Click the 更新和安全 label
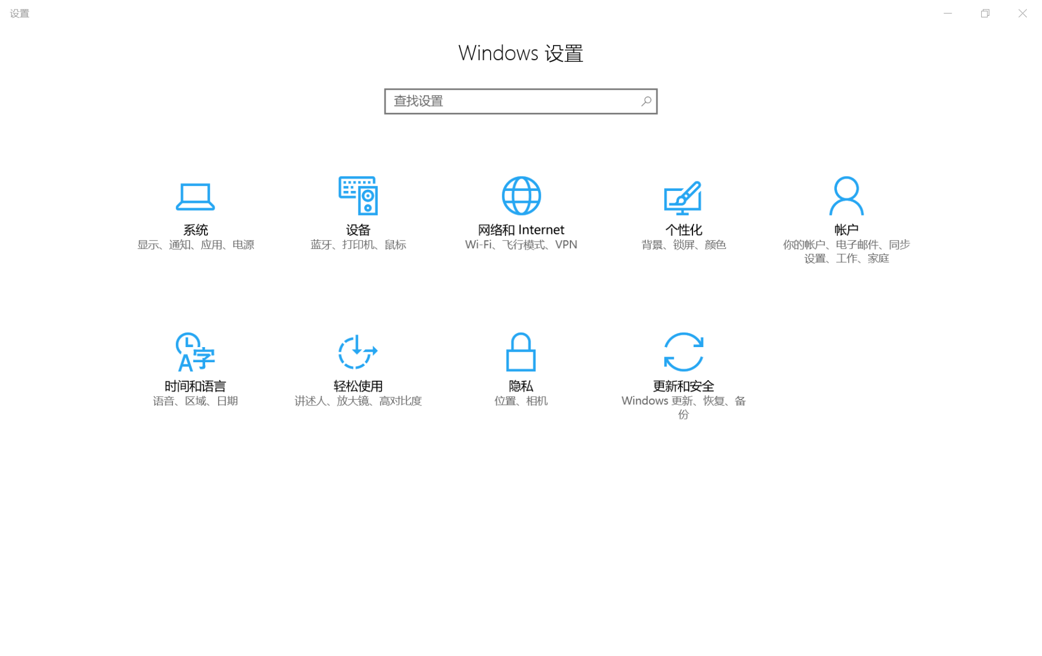1042x656 pixels. [683, 386]
